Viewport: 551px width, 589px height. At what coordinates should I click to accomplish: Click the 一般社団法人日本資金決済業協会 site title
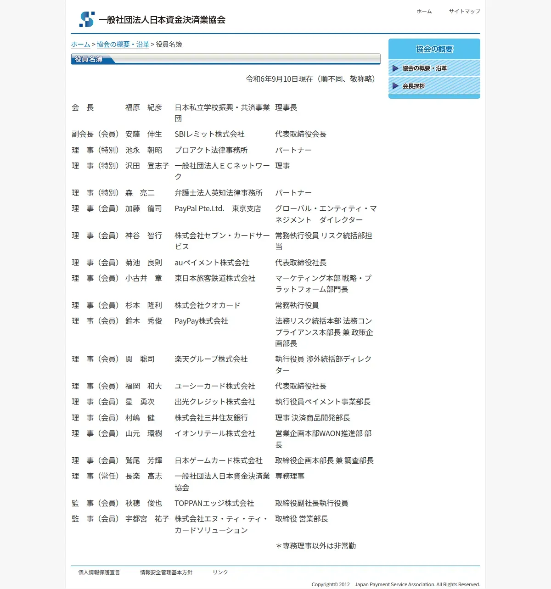[x=162, y=20]
